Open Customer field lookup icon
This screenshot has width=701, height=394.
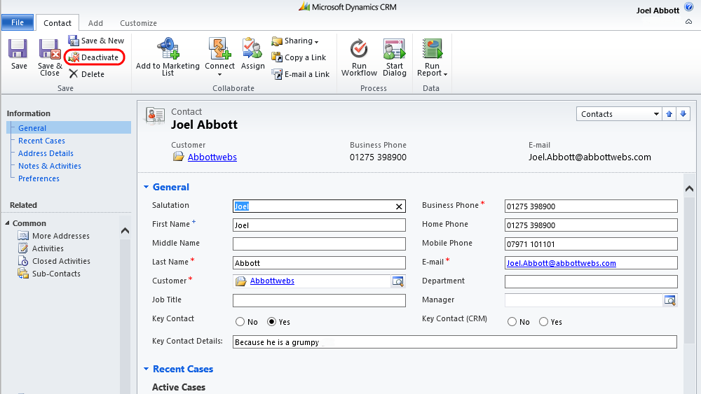coord(398,281)
